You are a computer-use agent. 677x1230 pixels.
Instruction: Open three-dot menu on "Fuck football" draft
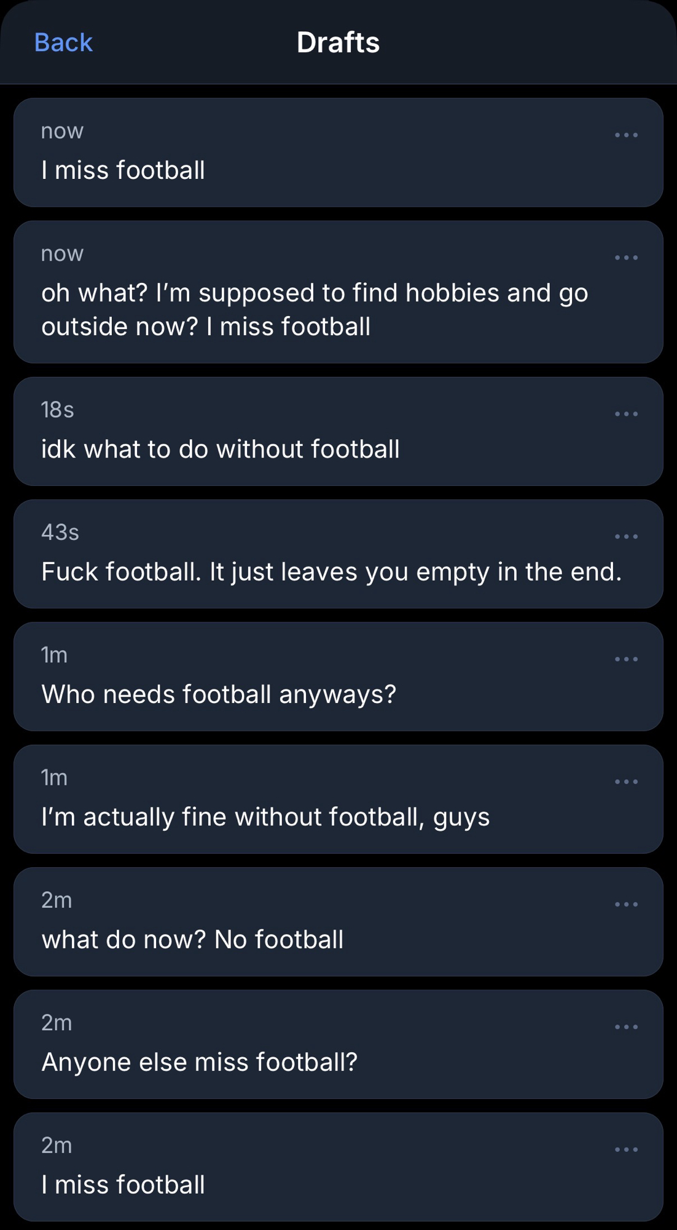coord(626,536)
